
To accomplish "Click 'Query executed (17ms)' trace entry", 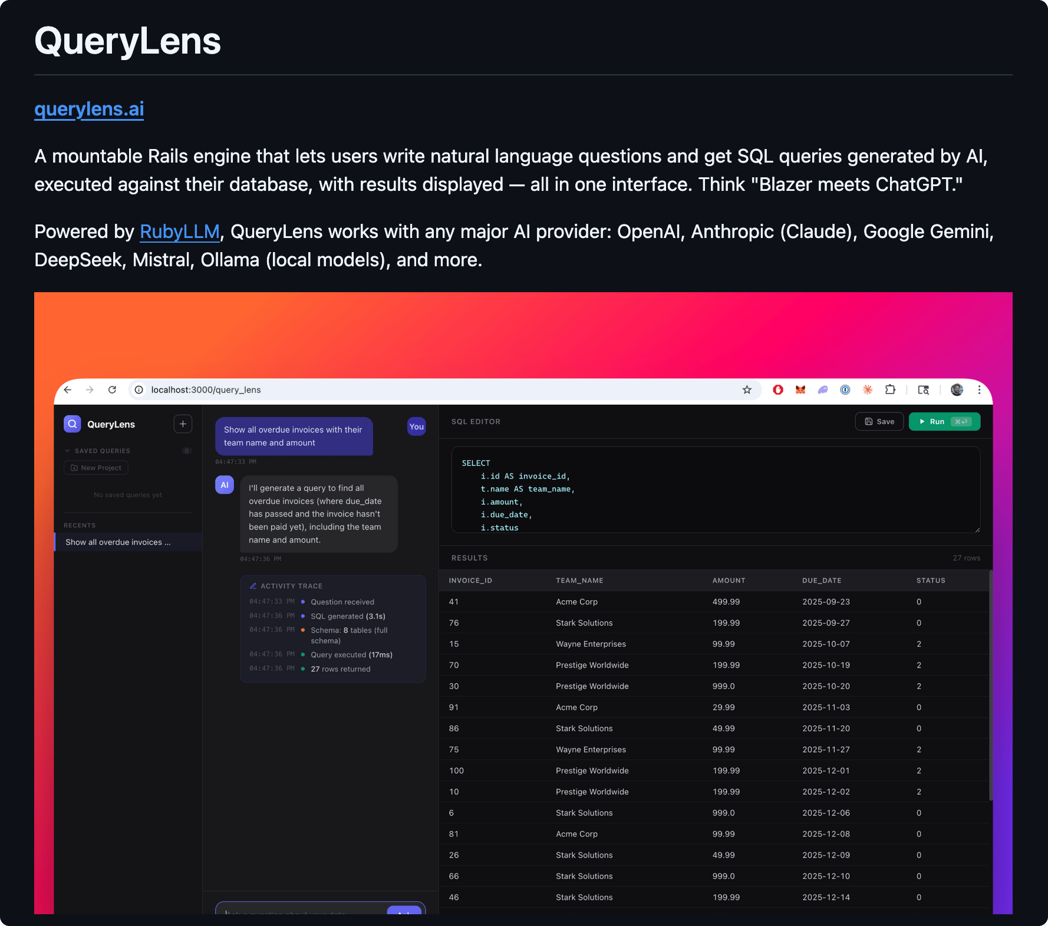I will coord(351,655).
